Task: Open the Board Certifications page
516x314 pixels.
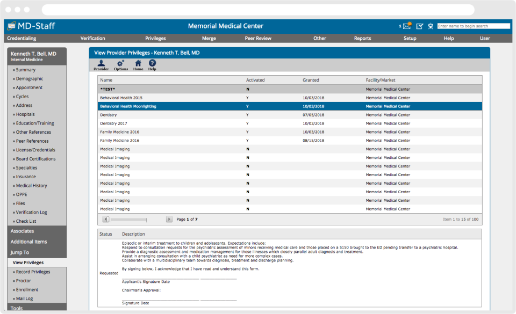Action: (35, 158)
